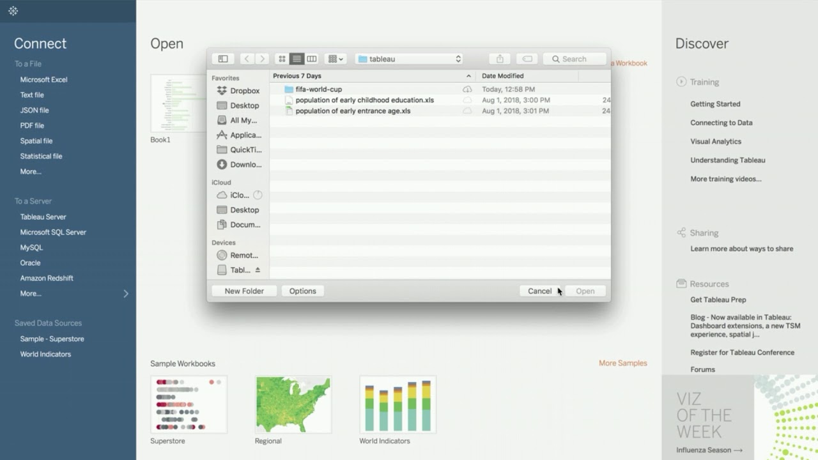This screenshot has width=818, height=460.
Task: Select Dropbox in Favorites sidebar
Action: click(238, 91)
